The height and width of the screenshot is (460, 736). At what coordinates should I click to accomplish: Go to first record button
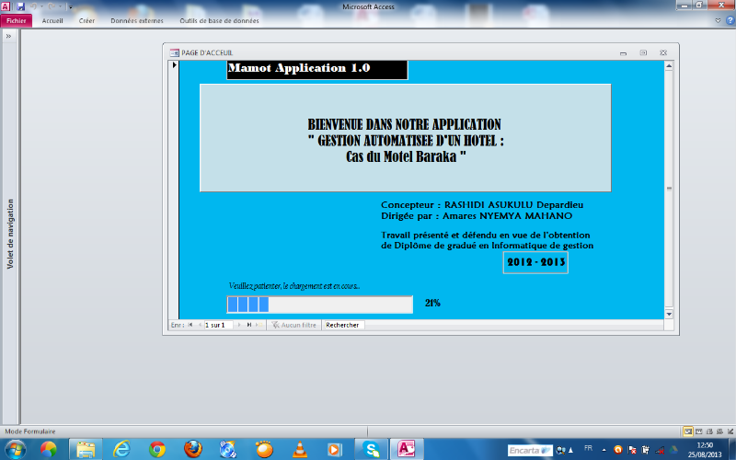pos(190,325)
